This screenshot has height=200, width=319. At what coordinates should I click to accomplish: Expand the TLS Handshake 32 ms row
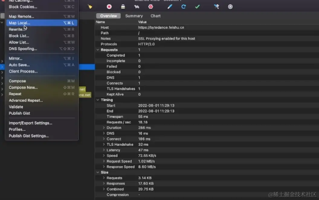104,144
